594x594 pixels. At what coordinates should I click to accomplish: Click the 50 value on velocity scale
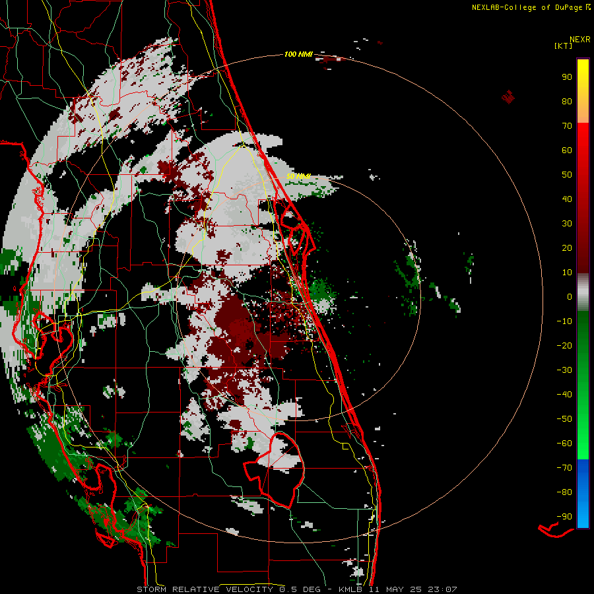click(x=567, y=175)
